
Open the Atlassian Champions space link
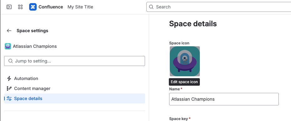(35, 46)
